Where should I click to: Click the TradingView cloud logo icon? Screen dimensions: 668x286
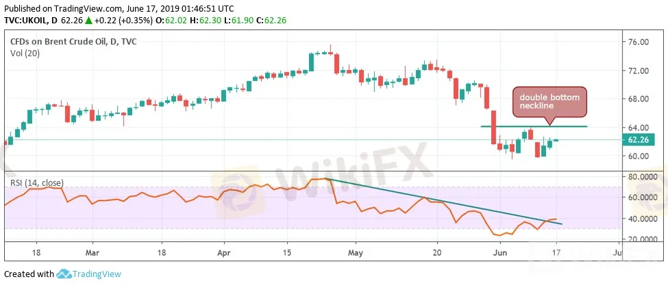pos(64,274)
